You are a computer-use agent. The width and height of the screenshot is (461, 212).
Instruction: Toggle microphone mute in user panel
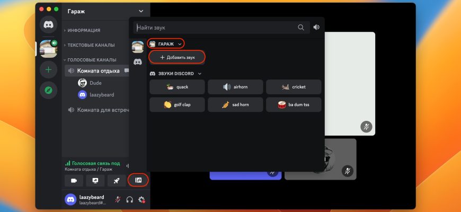pos(118,200)
